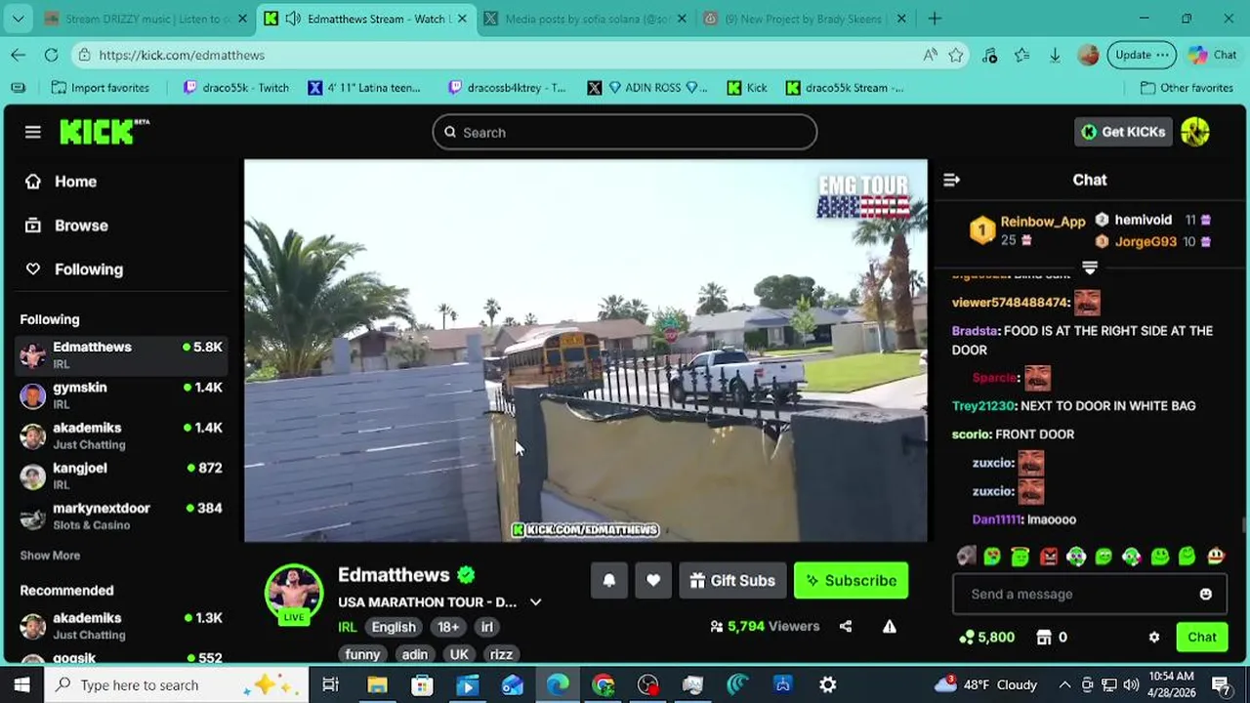Click the IRL category link
The width and height of the screenshot is (1250, 703).
pos(348,627)
